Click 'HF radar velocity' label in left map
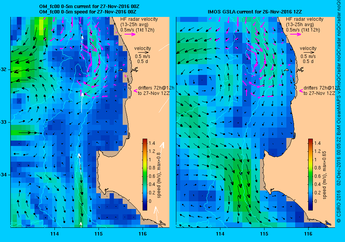 [x=139, y=19]
